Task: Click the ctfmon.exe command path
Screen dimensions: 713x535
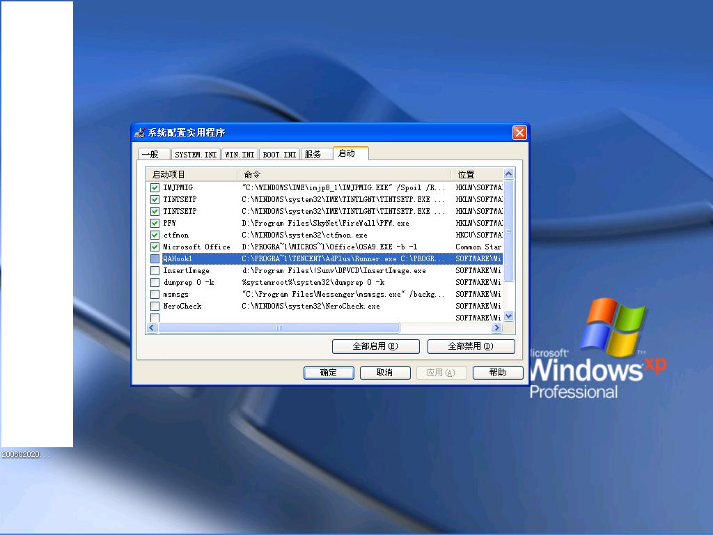Action: [x=305, y=235]
